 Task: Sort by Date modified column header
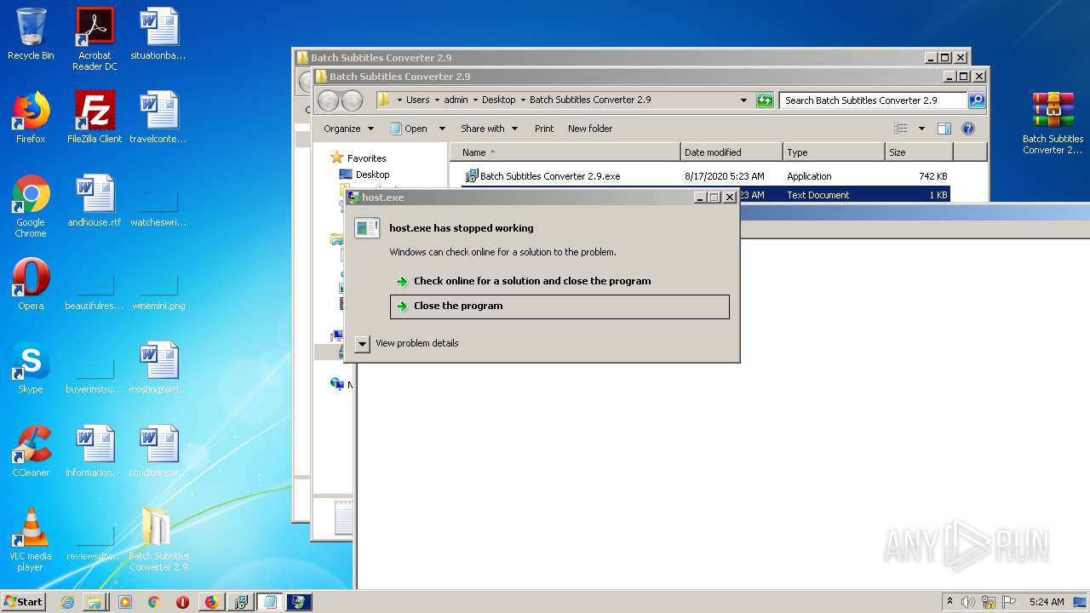click(x=731, y=152)
